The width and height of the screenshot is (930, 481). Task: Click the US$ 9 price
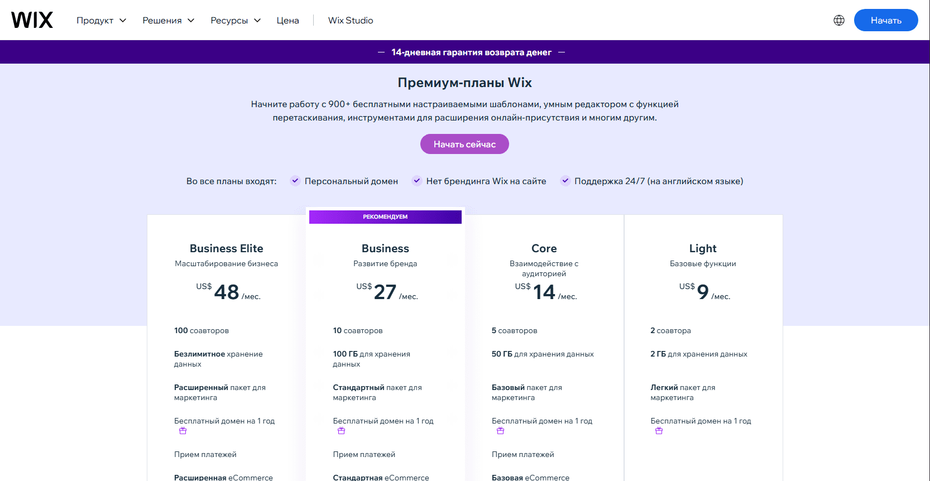tap(704, 292)
